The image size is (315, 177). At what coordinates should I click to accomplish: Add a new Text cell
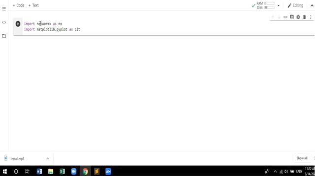point(33,5)
